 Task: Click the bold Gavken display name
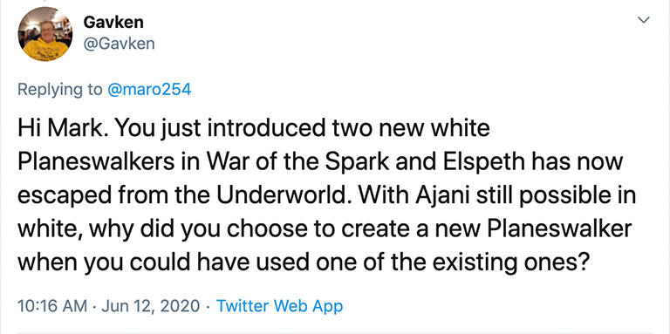[113, 22]
